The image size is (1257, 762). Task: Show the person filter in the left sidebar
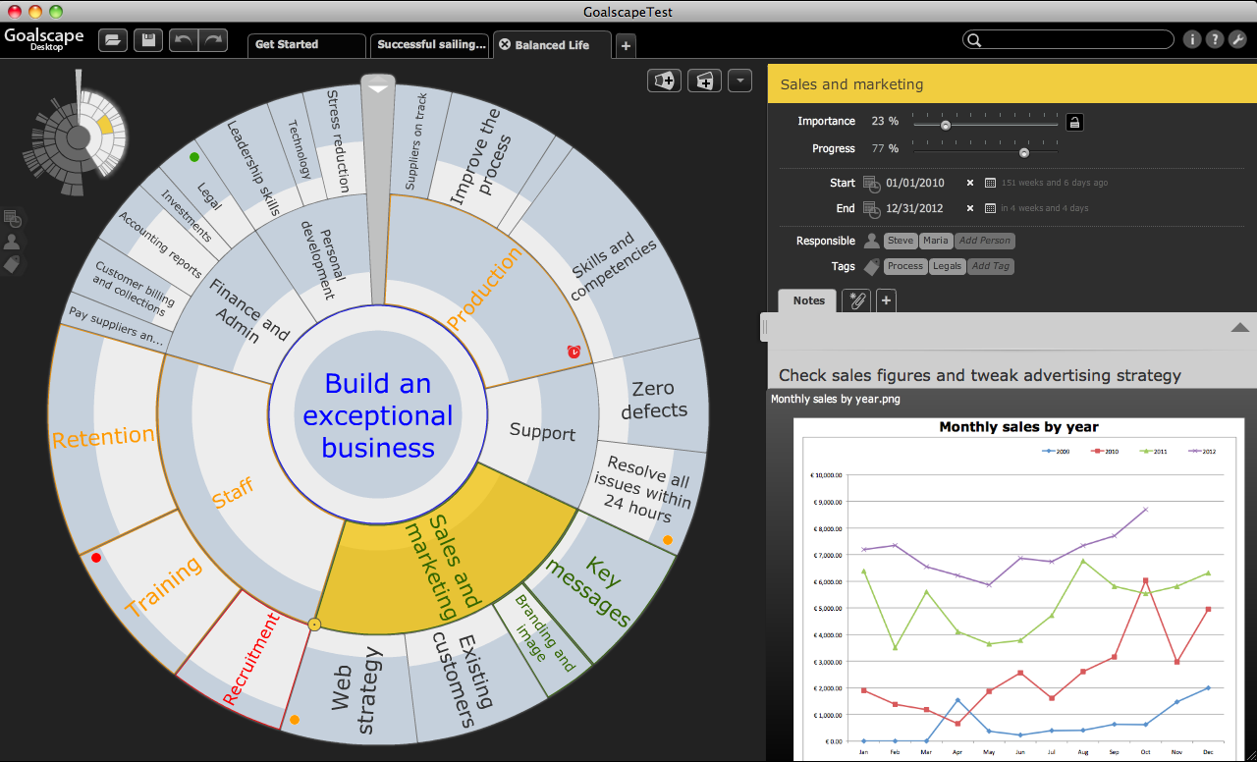coord(13,242)
